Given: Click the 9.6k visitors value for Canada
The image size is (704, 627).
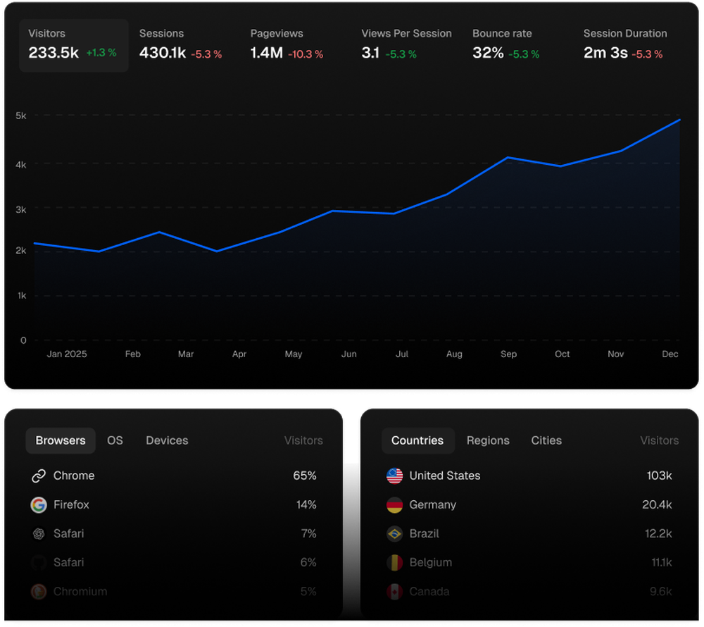Looking at the screenshot, I should pyautogui.click(x=661, y=592).
